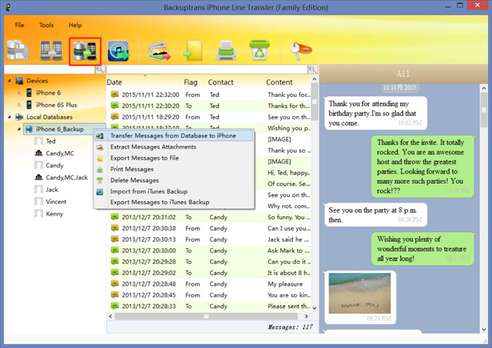Click the beach Thank You image thumbnail
492x348 pixels.
point(360,293)
